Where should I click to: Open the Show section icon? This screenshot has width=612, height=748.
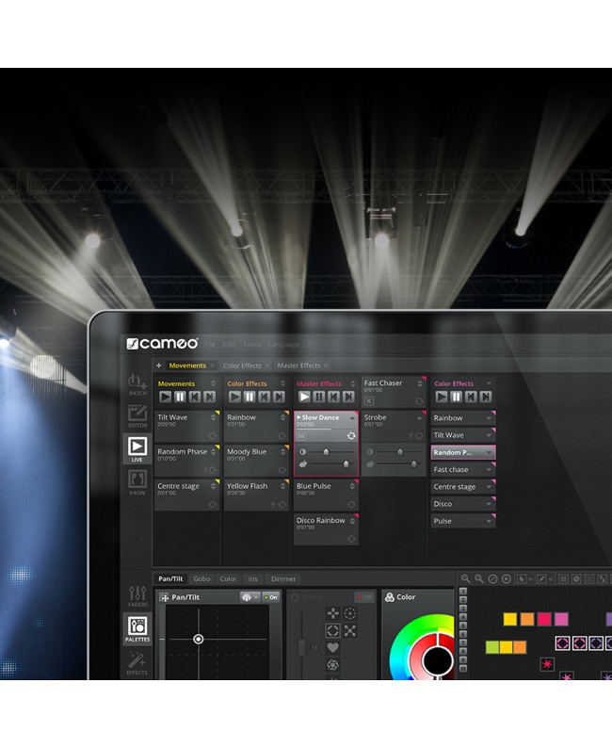(137, 482)
